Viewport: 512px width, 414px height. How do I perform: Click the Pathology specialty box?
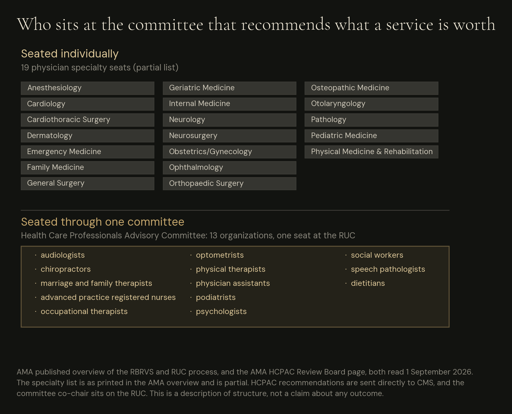pyautogui.click(x=371, y=120)
